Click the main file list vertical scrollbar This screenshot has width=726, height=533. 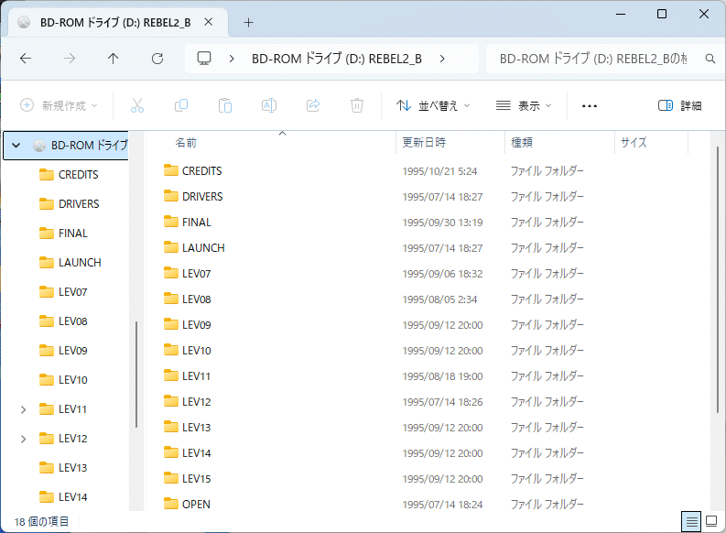coord(718,279)
